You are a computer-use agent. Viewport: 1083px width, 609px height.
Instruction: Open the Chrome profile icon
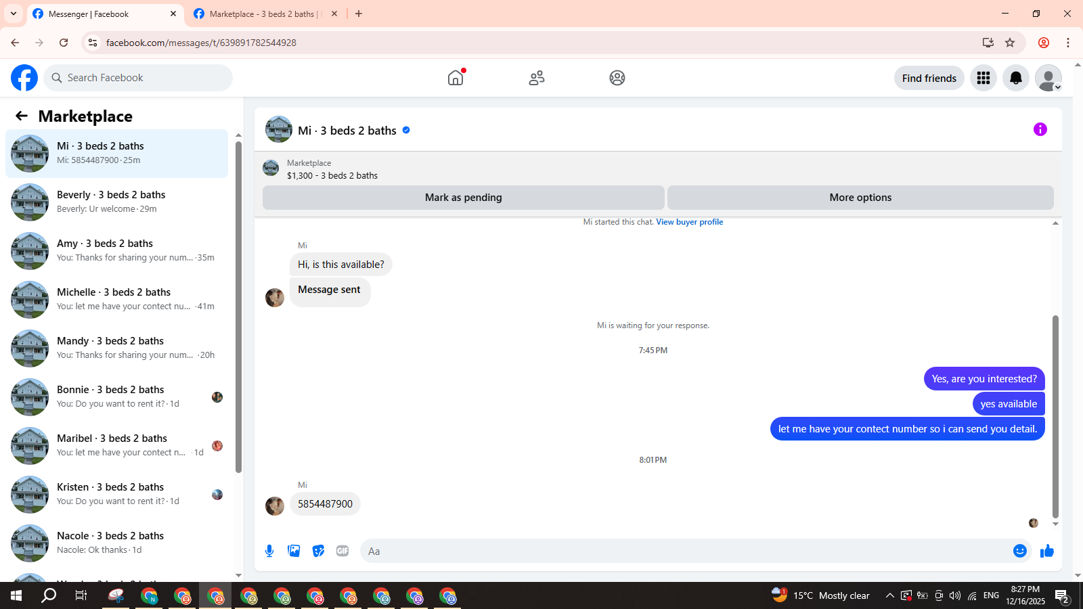[x=1044, y=43]
